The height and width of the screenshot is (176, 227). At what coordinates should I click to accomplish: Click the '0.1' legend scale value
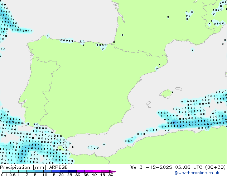[x=4, y=175]
